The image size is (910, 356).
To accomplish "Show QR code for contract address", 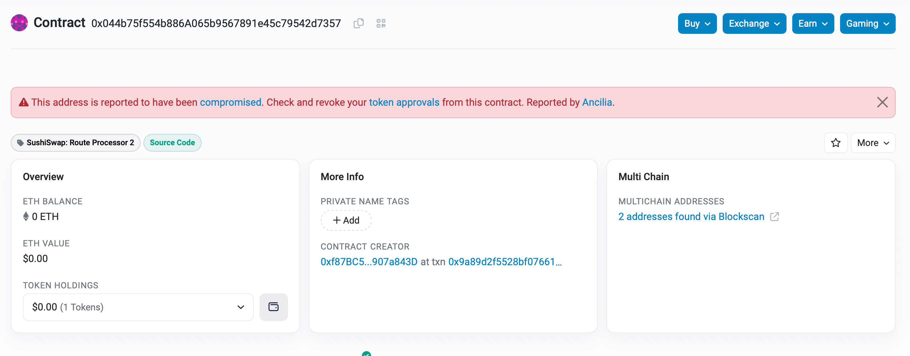I will (381, 23).
